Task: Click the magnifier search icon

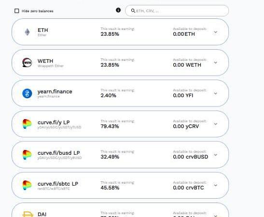Action: click(133, 11)
